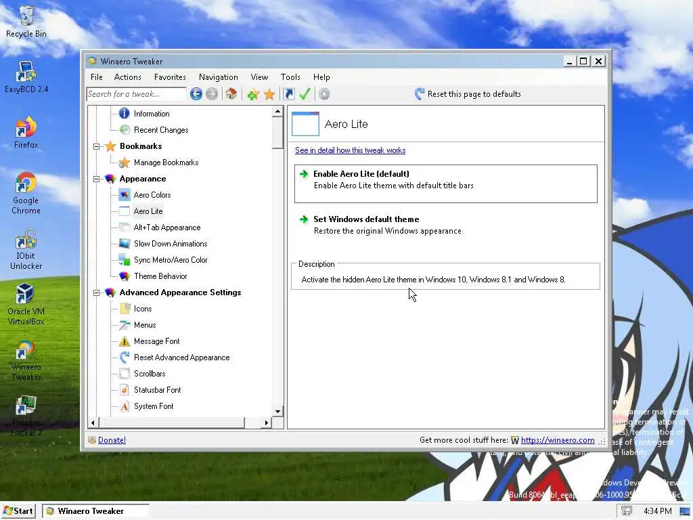Screen dimensions: 693x520
Task: Open the Navigation menu
Action: 219,77
